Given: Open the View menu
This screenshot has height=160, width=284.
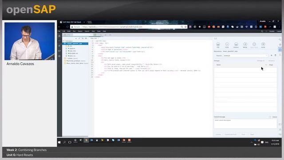Looking at the screenshot, I should [93, 31].
